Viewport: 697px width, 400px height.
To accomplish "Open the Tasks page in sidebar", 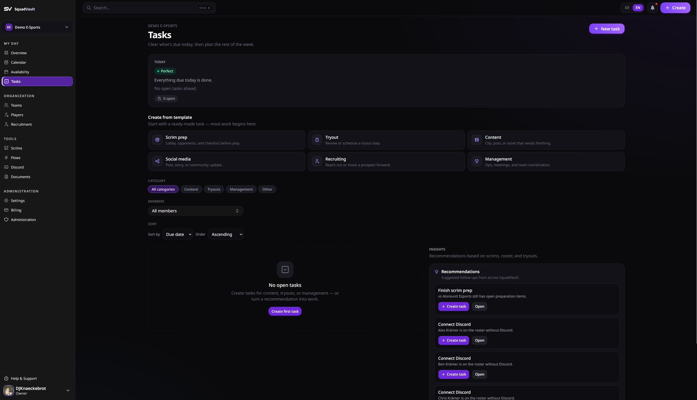I will point(37,81).
